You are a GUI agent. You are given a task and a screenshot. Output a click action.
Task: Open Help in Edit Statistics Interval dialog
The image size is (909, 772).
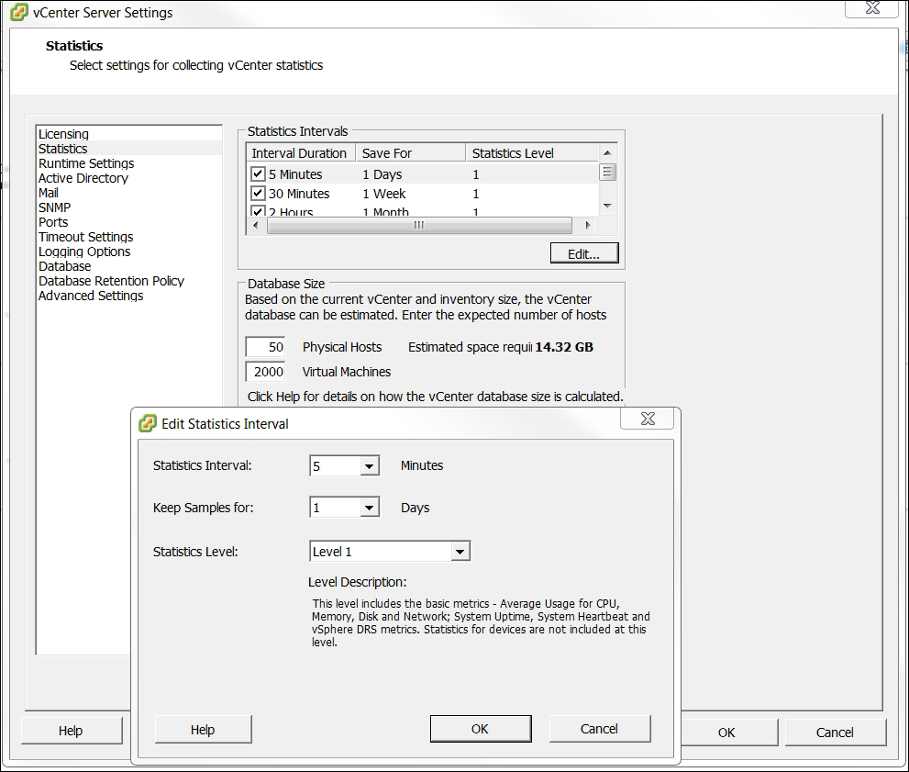click(x=203, y=729)
